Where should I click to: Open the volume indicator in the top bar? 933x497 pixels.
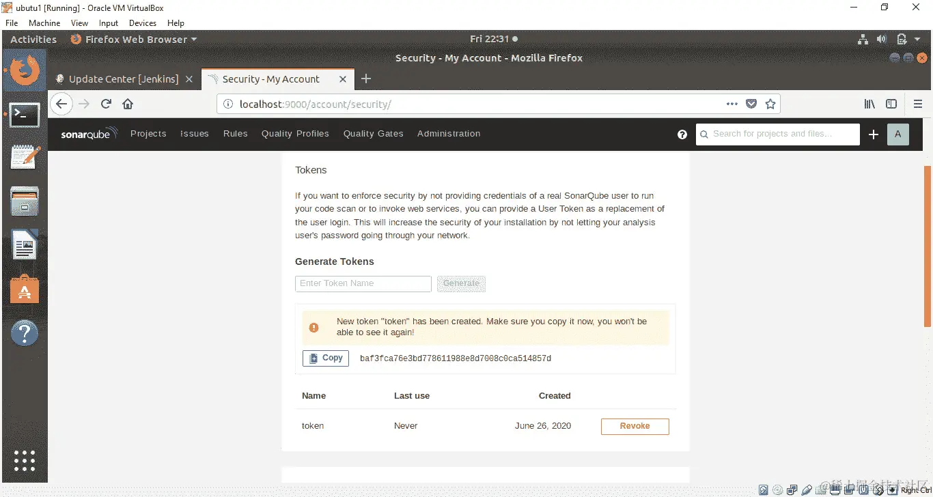coord(882,40)
